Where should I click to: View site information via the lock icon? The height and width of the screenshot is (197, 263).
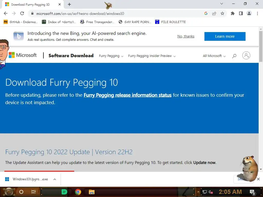click(x=32, y=13)
